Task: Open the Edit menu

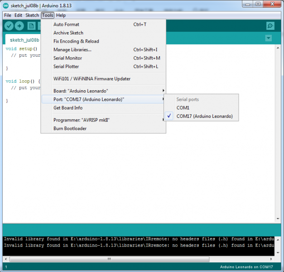Action: (18, 15)
